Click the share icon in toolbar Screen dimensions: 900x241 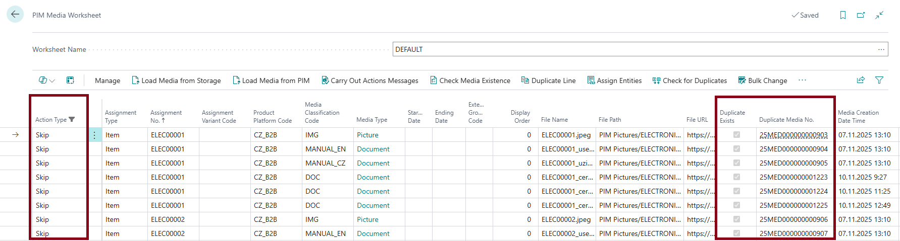coord(861,80)
